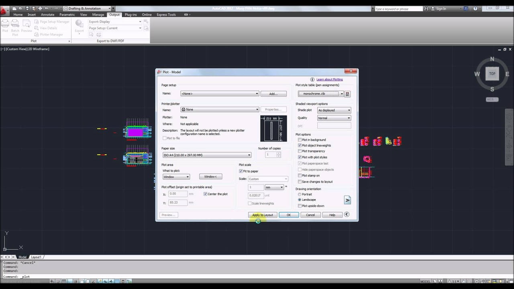Uncheck Center the plot
This screenshot has width=514, height=289.
pyautogui.click(x=205, y=193)
